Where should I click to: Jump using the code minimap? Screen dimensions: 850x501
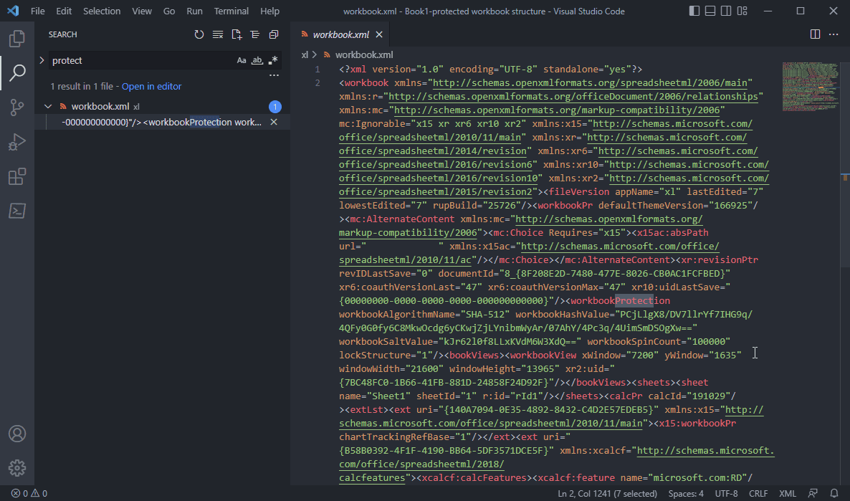[x=811, y=87]
